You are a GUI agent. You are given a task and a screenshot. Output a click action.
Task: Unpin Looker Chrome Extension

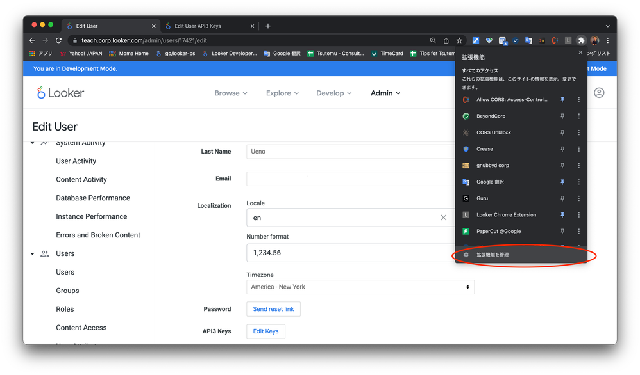pos(562,214)
